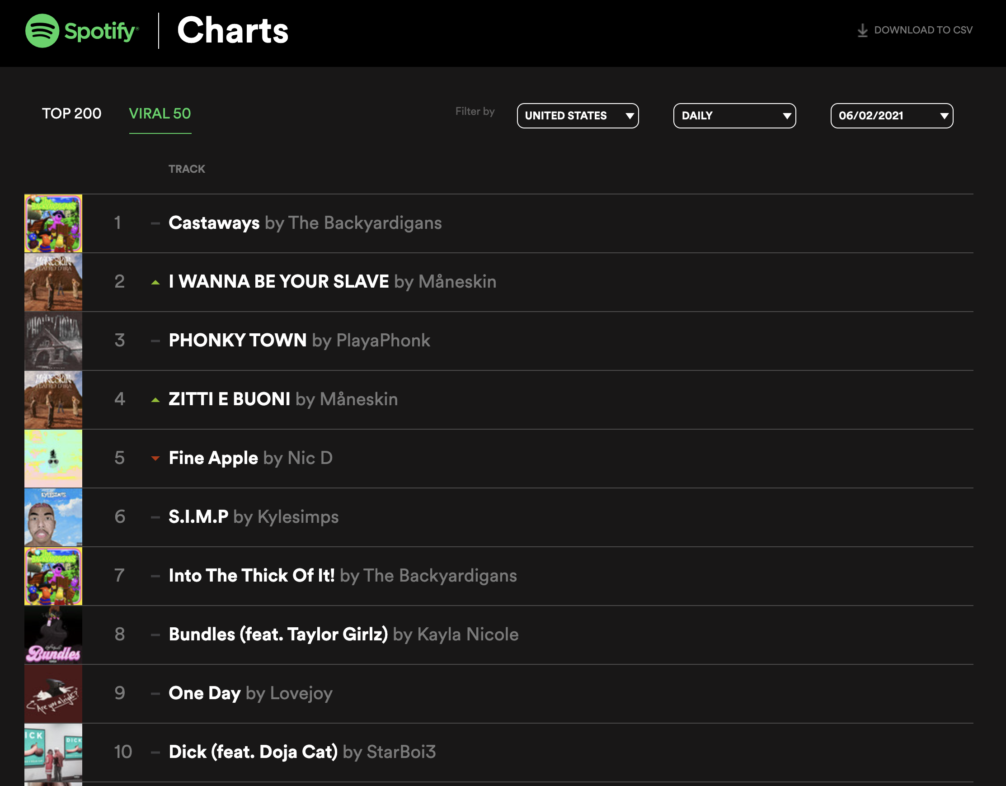The height and width of the screenshot is (786, 1006).
Task: Click the Bundles album cover
Action: [53, 635]
